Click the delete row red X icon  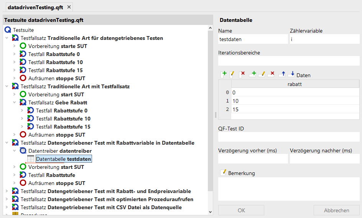coord(271,74)
